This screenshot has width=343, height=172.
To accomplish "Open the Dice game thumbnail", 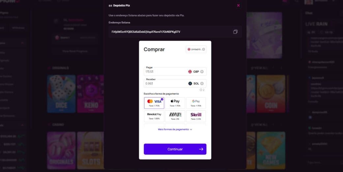I will click(61, 94).
